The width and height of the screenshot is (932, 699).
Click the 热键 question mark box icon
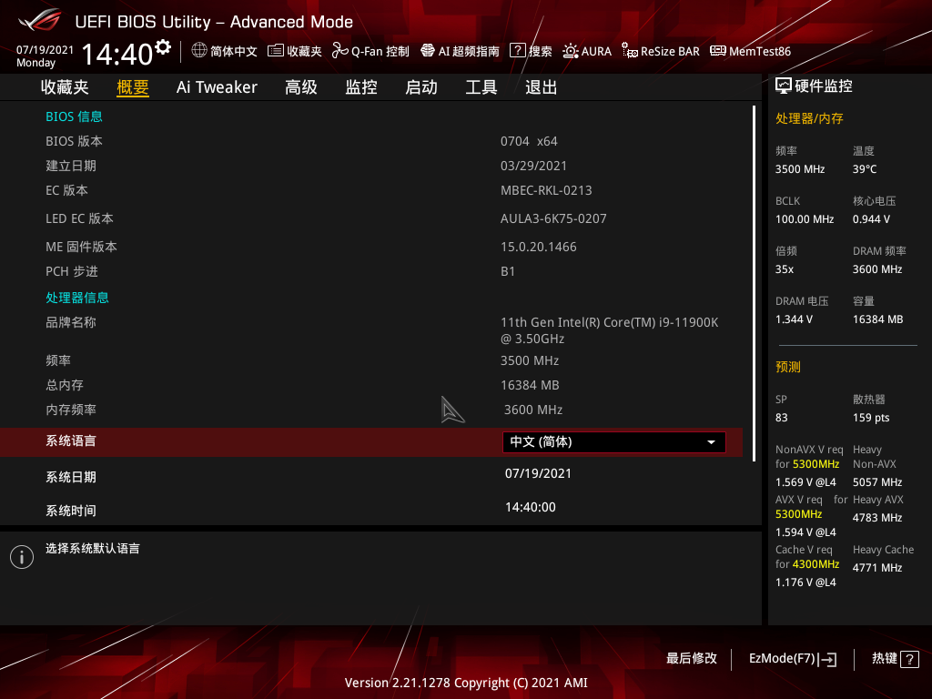[909, 659]
